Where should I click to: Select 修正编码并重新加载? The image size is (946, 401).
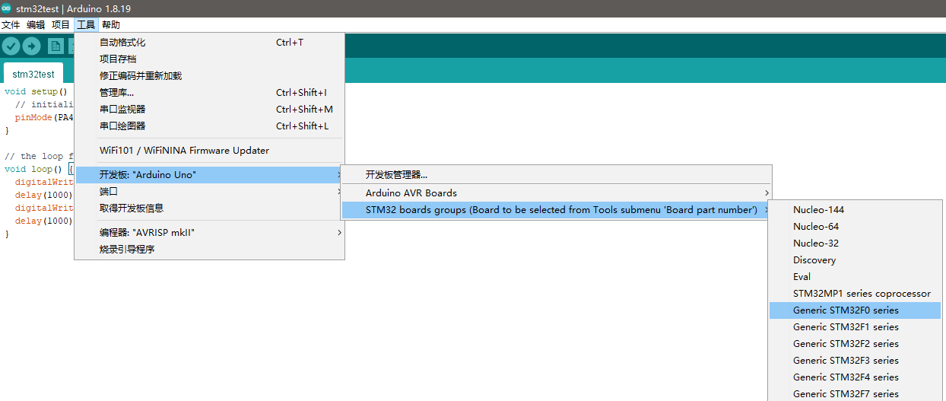pyautogui.click(x=209, y=76)
